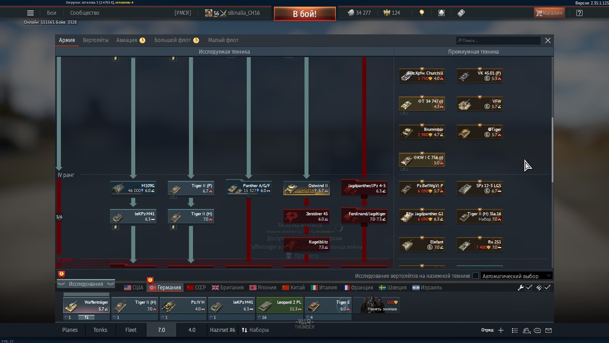Collapse the Исследования panel
The height and width of the screenshot is (343, 609).
[86, 284]
